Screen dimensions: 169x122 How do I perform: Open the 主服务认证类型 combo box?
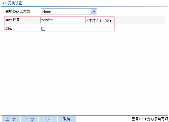pyautogui.click(x=69, y=12)
